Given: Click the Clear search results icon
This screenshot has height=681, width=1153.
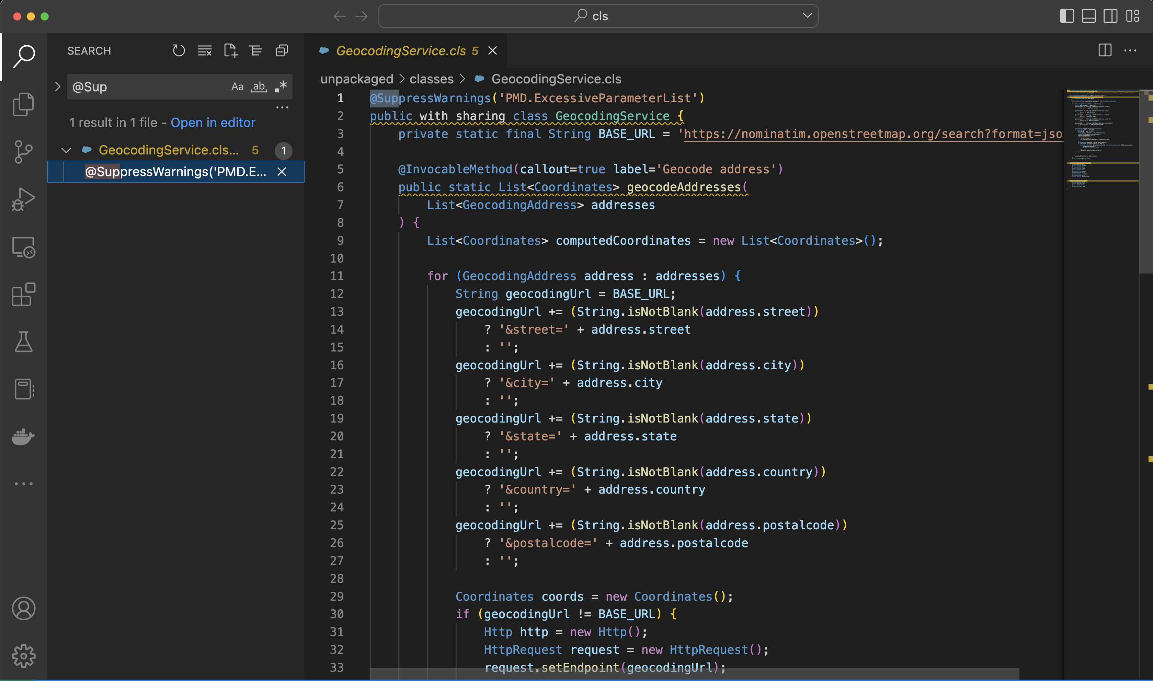Looking at the screenshot, I should click(x=204, y=50).
